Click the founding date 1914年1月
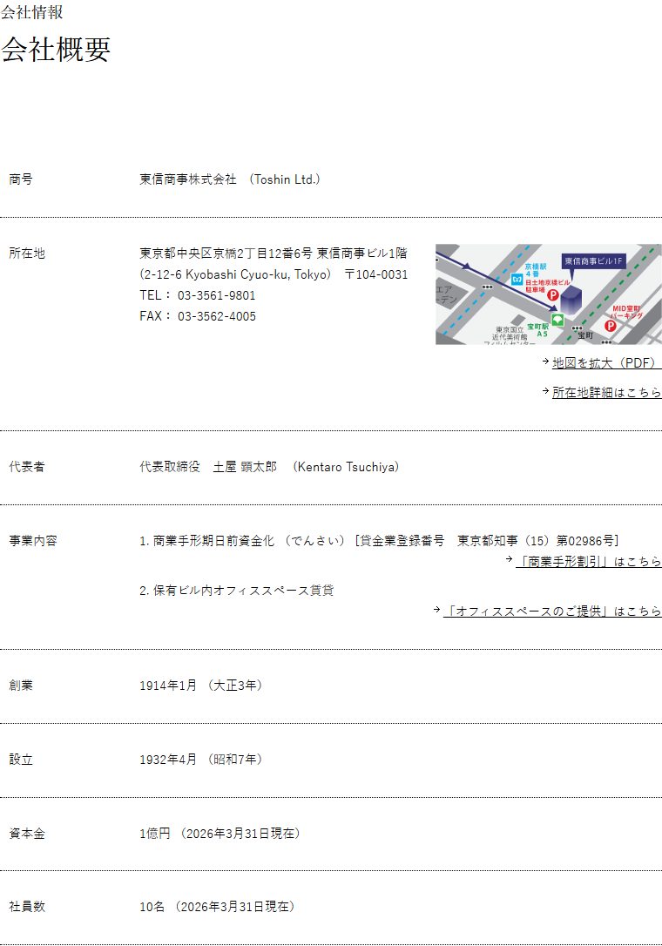 point(168,686)
